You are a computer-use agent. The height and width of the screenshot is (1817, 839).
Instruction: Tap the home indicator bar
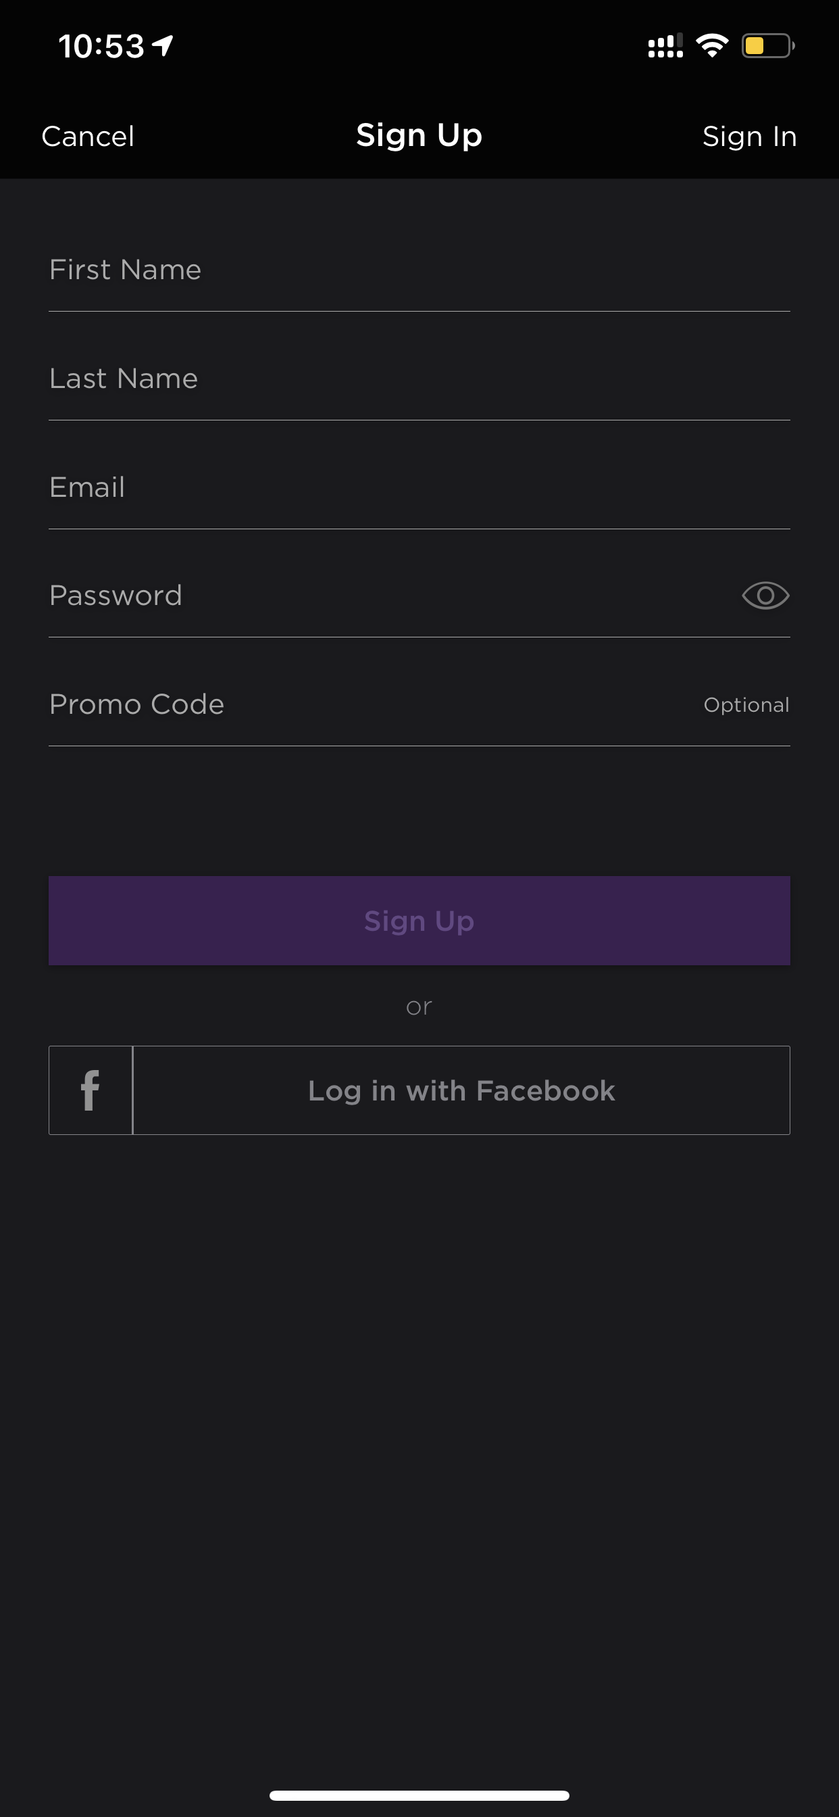click(x=419, y=1795)
